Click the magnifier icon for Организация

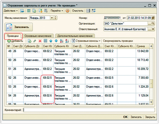(x=153, y=23)
